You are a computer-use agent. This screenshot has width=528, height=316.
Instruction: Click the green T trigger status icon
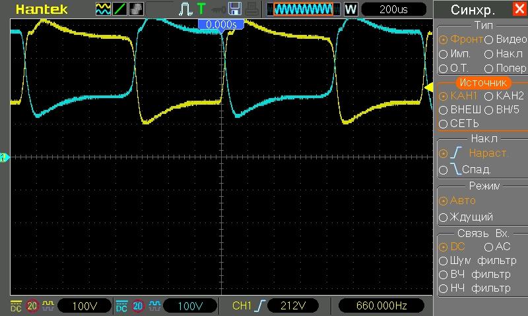click(x=201, y=9)
